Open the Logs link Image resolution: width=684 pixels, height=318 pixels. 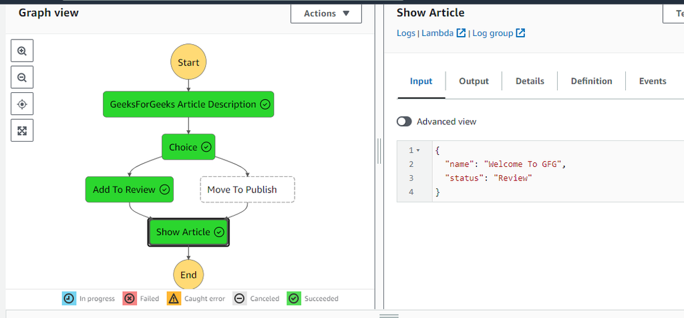(405, 33)
